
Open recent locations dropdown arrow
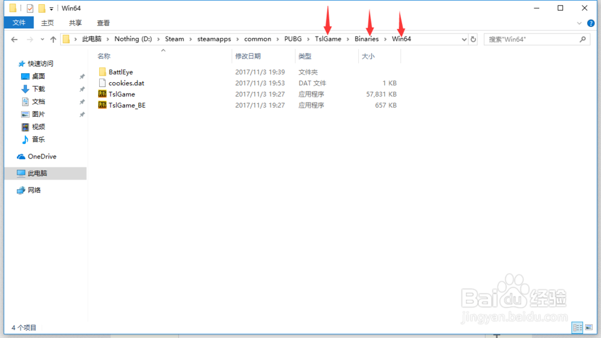(x=42, y=40)
